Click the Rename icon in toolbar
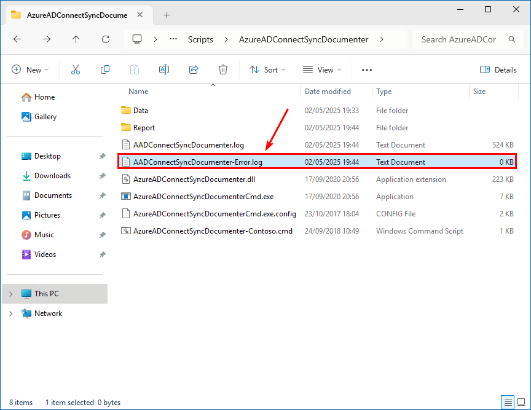 [x=164, y=70]
